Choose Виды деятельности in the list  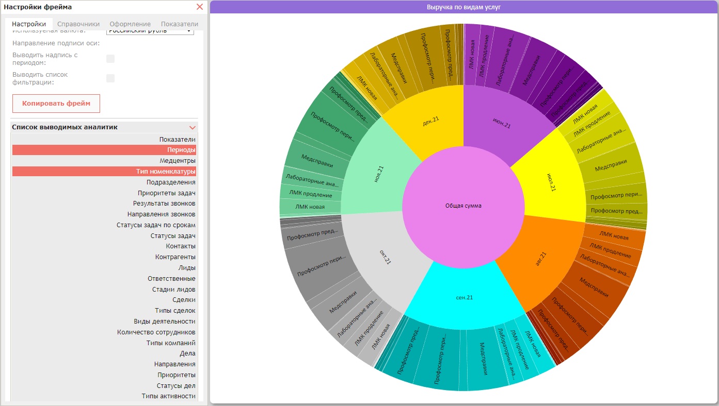[104, 322]
